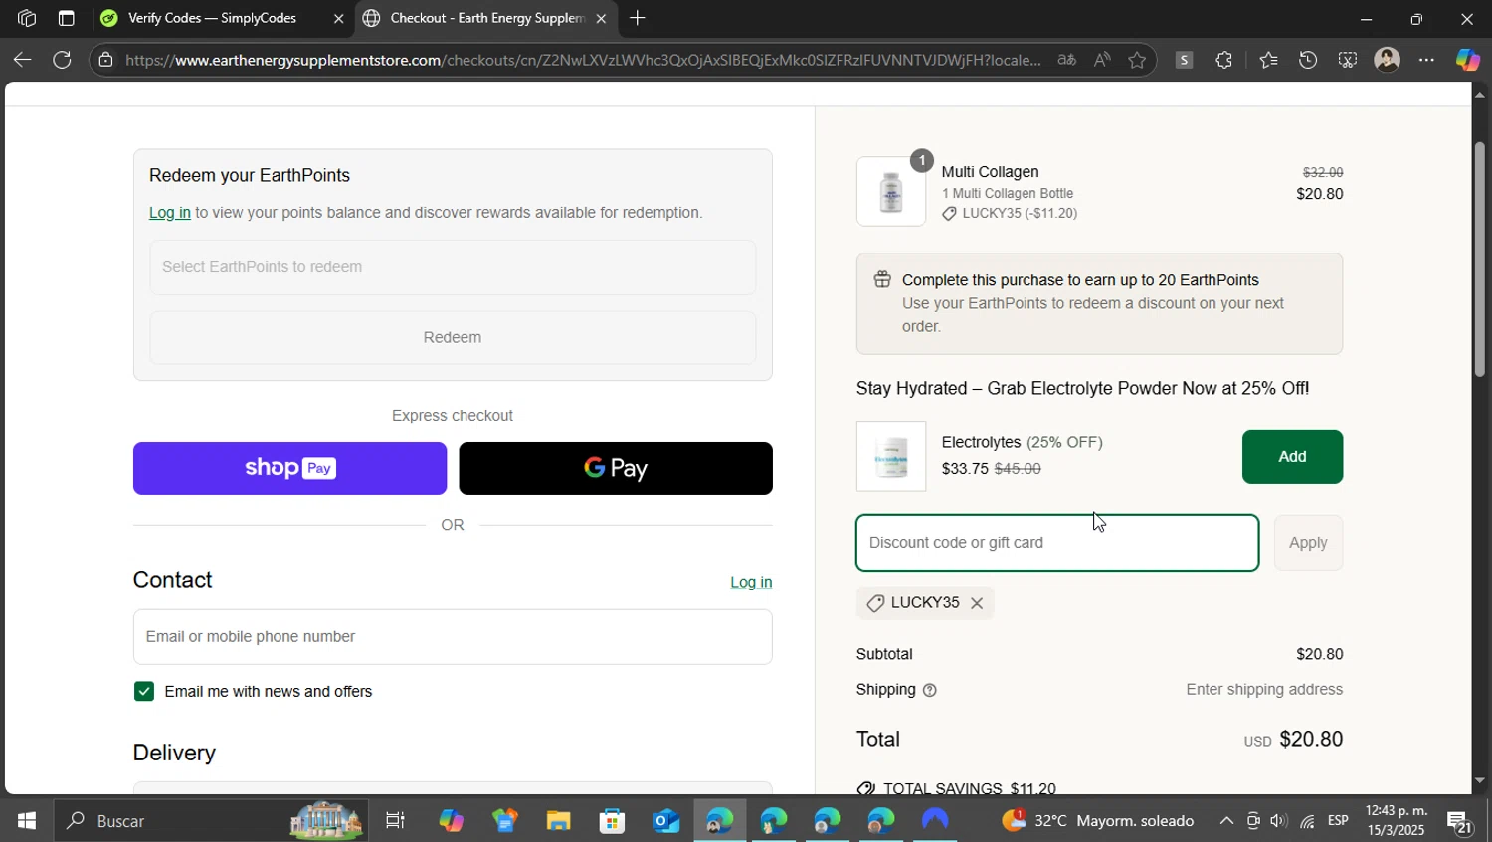Toggle the read aloud icon
This screenshot has height=842, width=1492.
click(x=1102, y=60)
